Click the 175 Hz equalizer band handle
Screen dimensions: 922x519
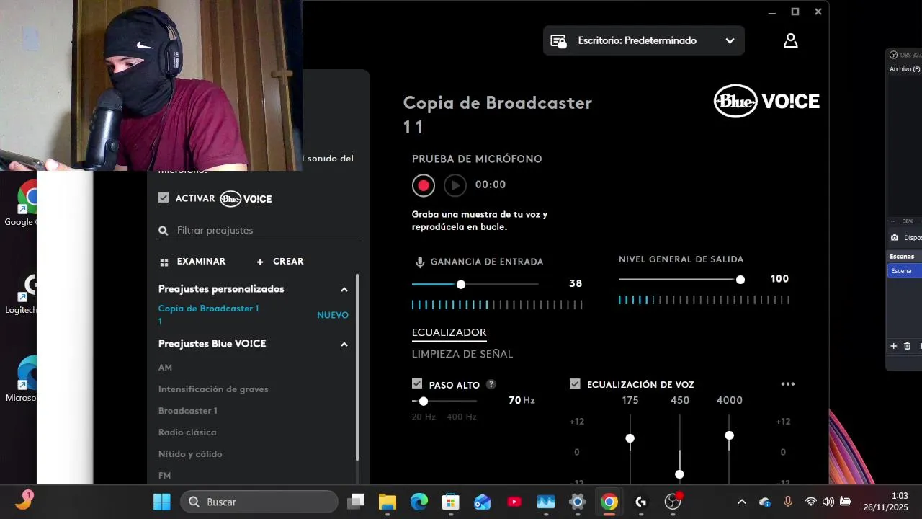click(x=630, y=438)
